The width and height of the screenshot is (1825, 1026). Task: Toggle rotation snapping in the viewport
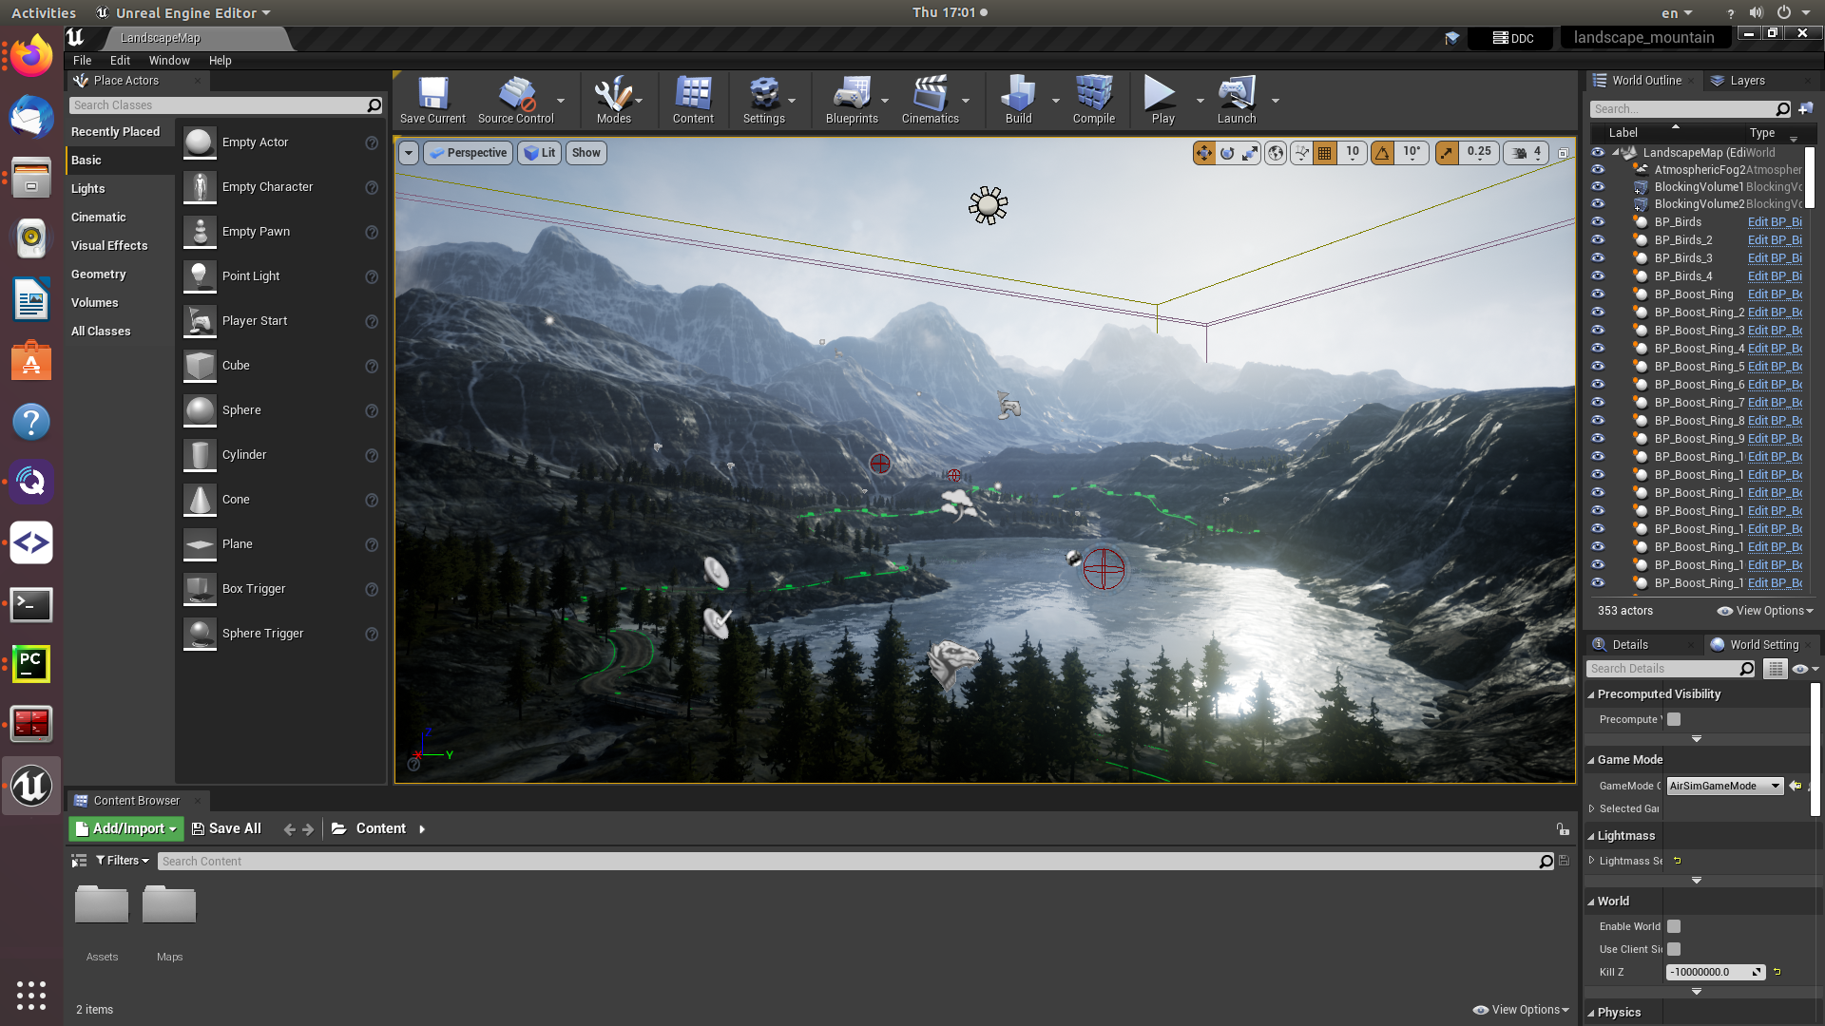pyautogui.click(x=1383, y=153)
